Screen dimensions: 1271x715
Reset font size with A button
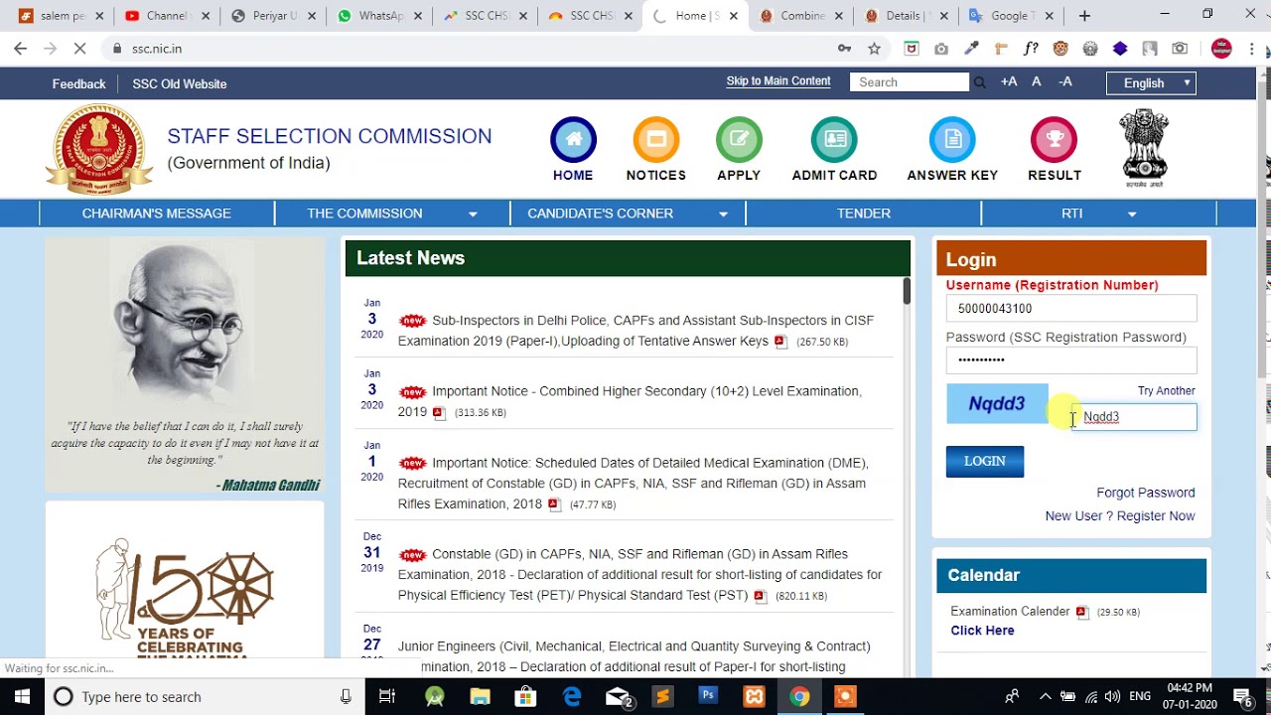pos(1037,82)
